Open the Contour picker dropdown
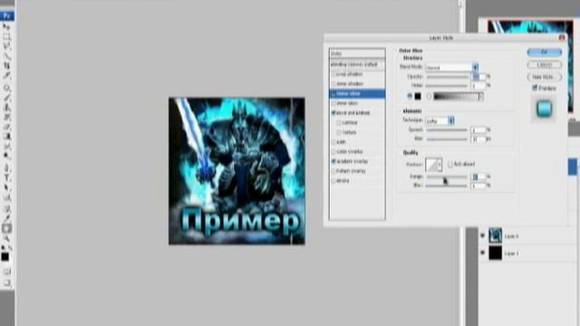580x326 pixels. (x=440, y=164)
